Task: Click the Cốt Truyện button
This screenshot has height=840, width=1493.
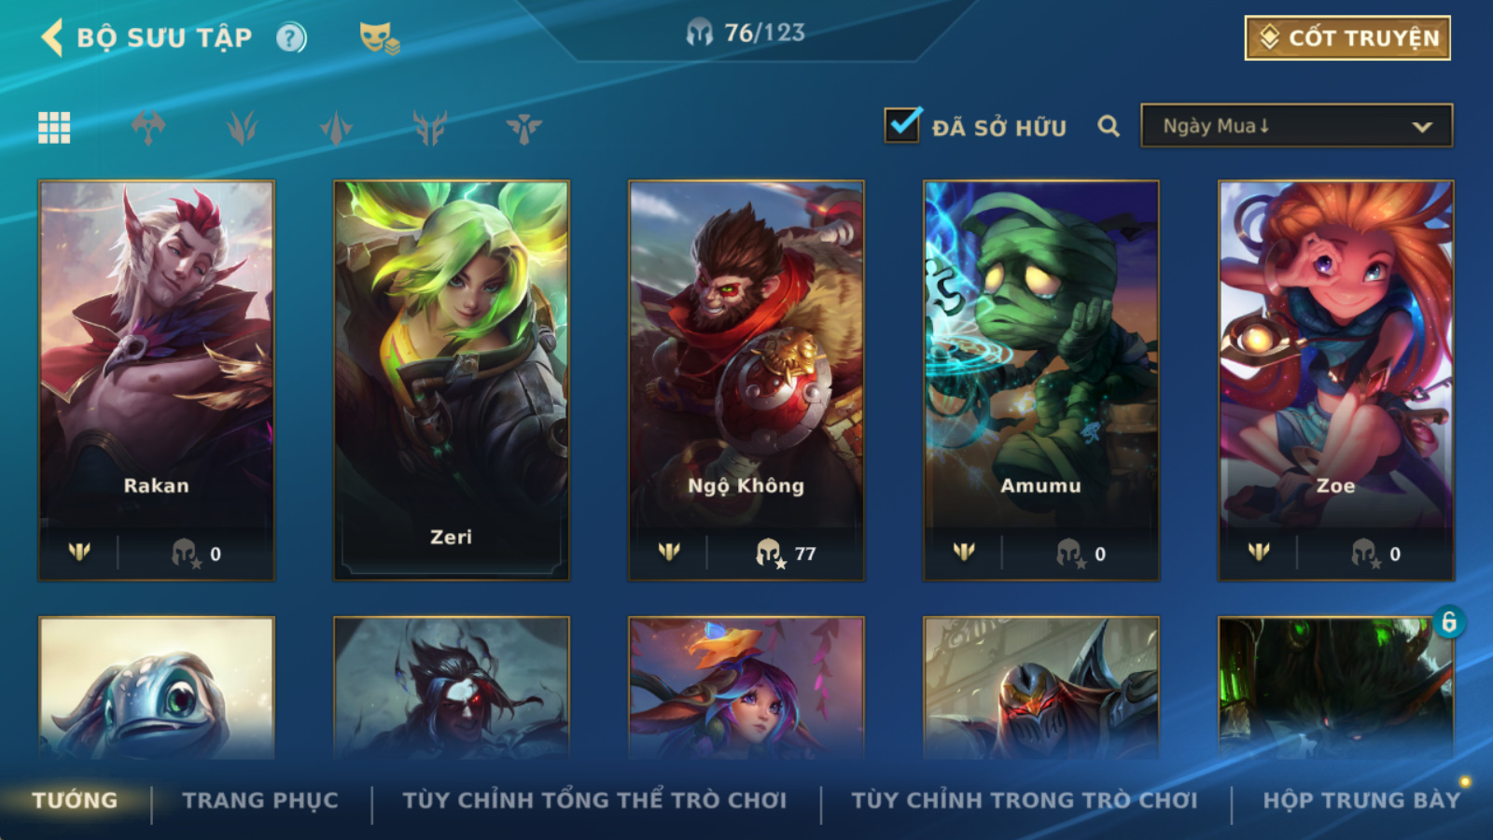Action: (1347, 38)
